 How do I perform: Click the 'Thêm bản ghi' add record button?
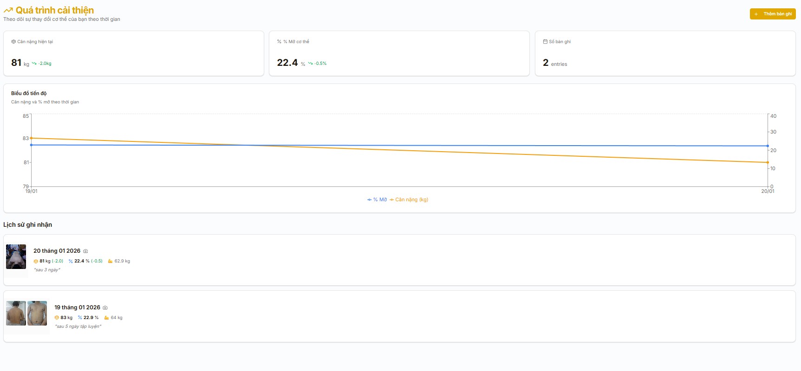coord(772,14)
